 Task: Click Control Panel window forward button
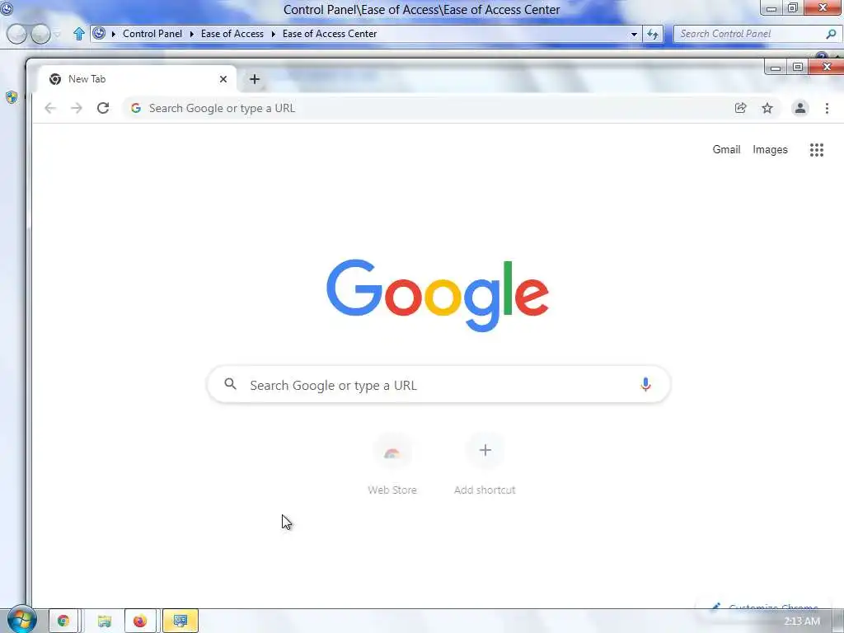40,34
